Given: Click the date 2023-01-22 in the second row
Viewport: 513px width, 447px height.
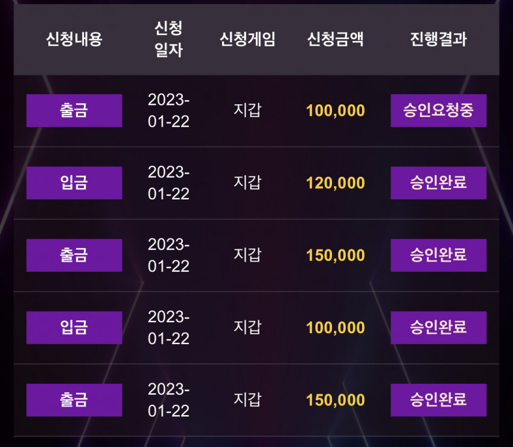Looking at the screenshot, I should pos(168,183).
